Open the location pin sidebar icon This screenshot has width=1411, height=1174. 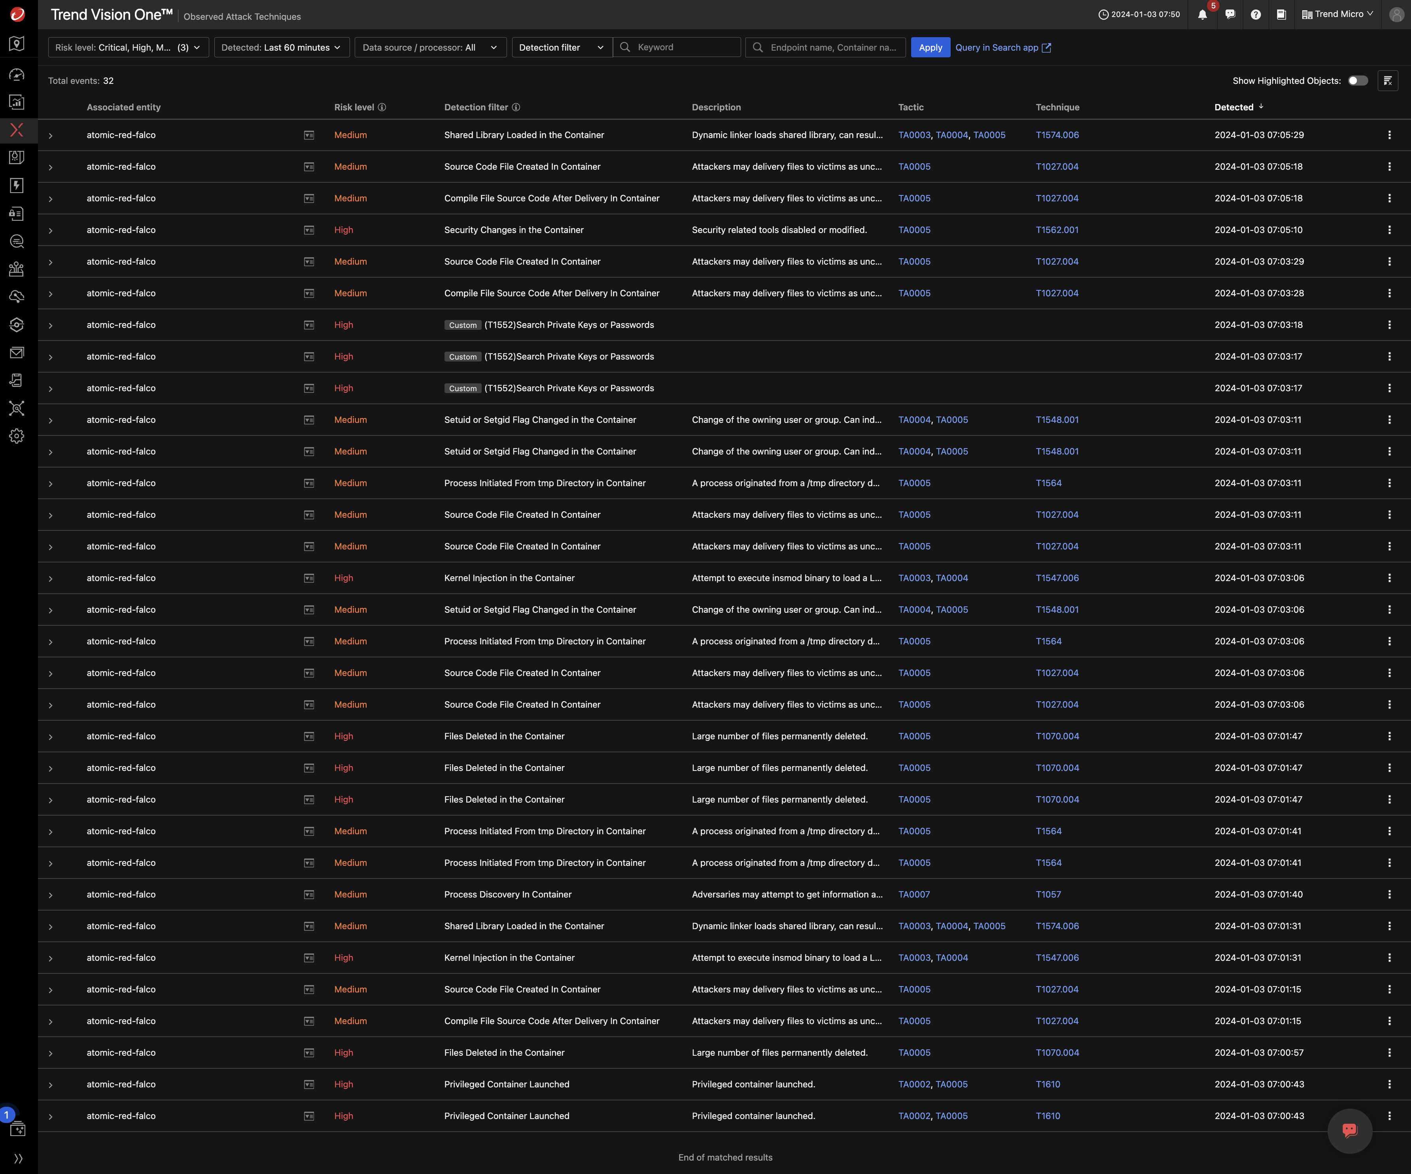(17, 44)
